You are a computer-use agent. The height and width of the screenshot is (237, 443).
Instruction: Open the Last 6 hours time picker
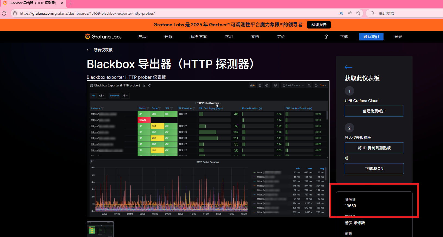[293, 85]
